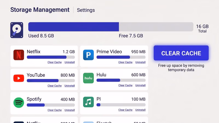Select 'Free up space by removing temporary data'
The height and width of the screenshot is (123, 219).
click(181, 68)
